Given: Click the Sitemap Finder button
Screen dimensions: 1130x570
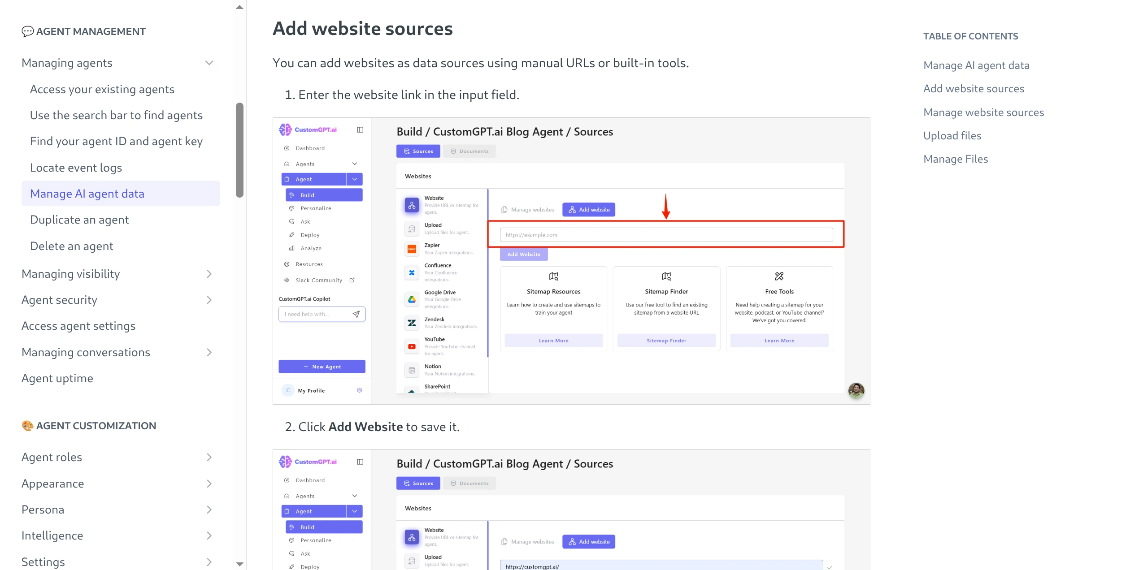Looking at the screenshot, I should (x=666, y=341).
